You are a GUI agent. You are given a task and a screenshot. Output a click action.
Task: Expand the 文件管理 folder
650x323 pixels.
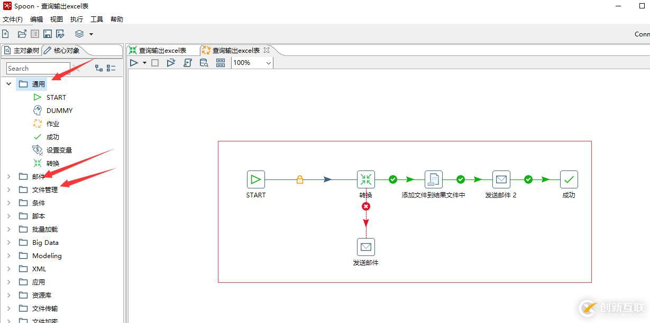pos(8,189)
